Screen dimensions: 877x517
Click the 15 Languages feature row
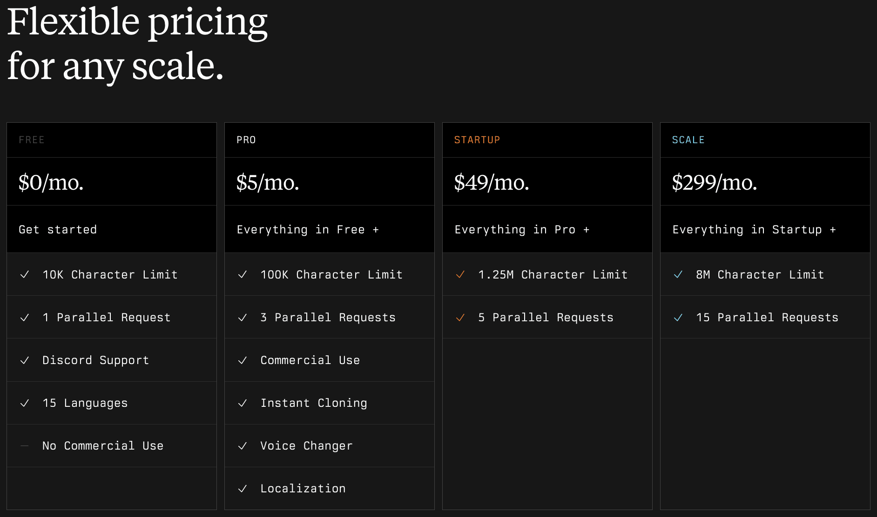point(112,403)
